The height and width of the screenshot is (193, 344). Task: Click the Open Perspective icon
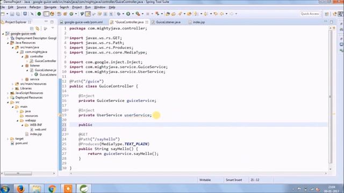[327, 14]
